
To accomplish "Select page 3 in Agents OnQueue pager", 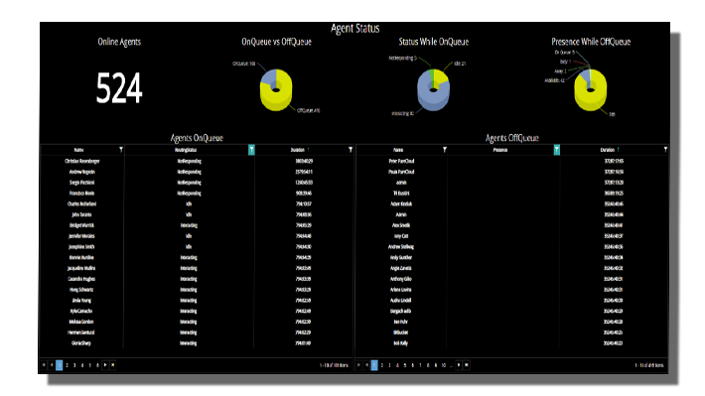I will (x=74, y=365).
